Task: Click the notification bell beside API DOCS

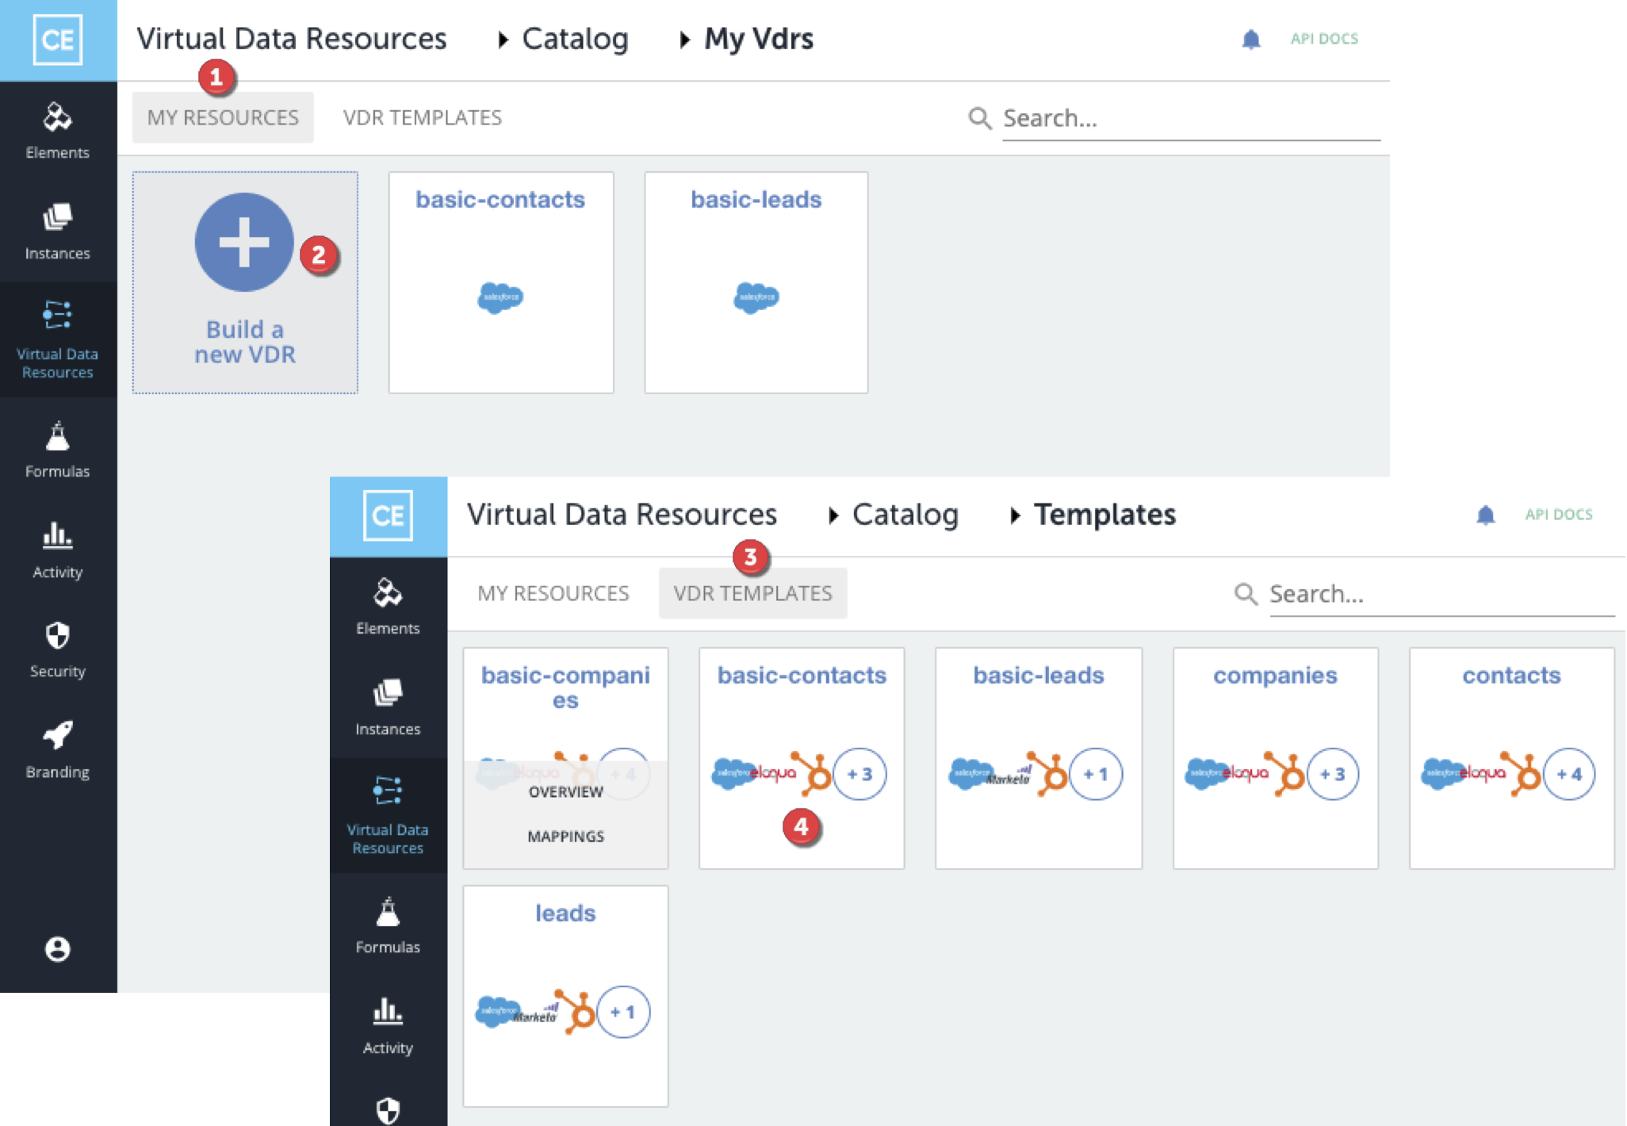Action: [x=1250, y=39]
